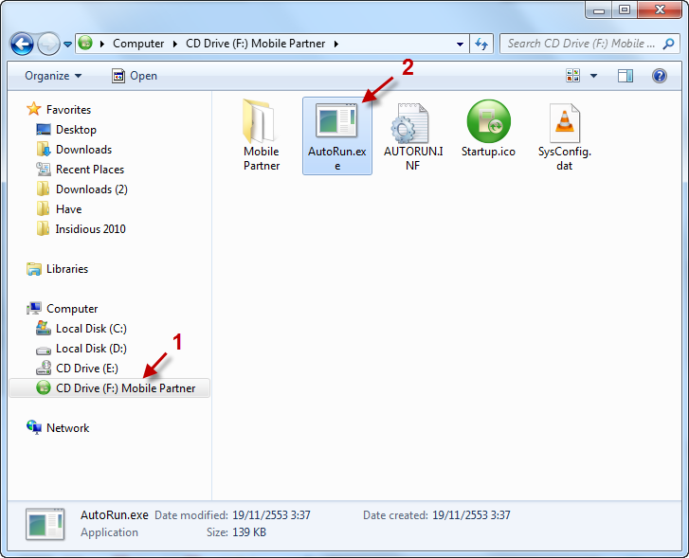This screenshot has height=558, width=689.
Task: Select the Startup.ico green icon file
Action: click(x=489, y=121)
